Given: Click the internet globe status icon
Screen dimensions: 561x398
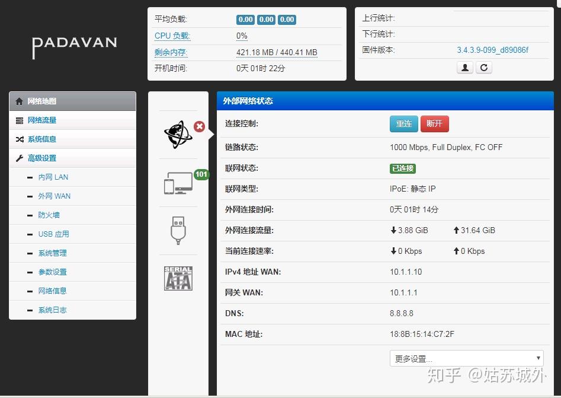Looking at the screenshot, I should point(178,135).
